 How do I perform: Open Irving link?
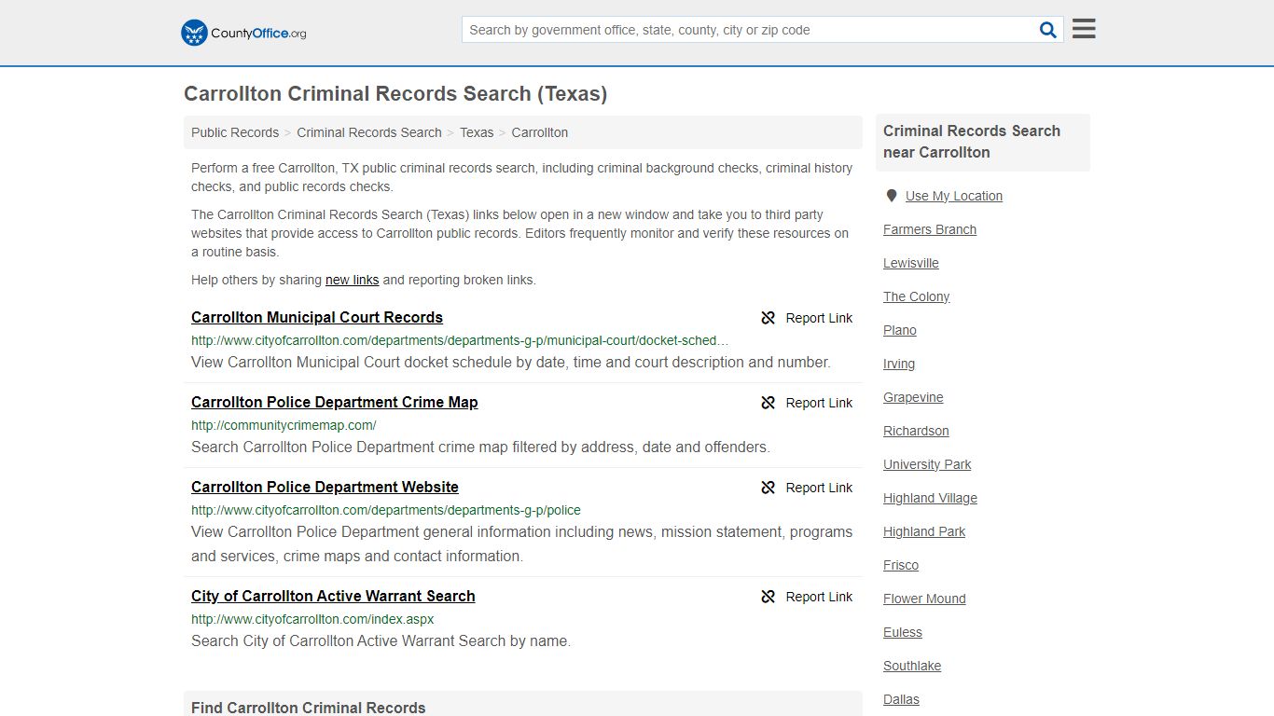tap(899, 364)
